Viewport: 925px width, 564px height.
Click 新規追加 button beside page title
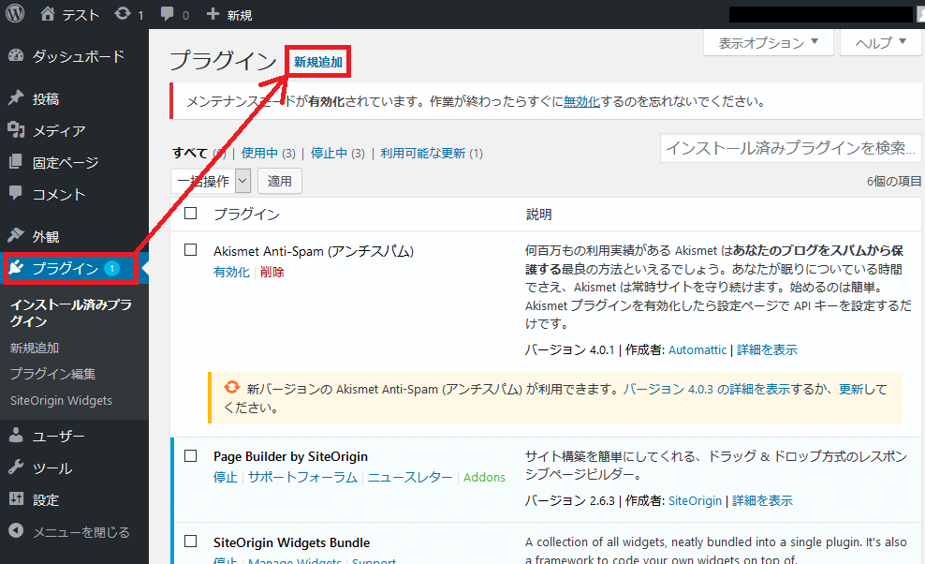coord(318,62)
